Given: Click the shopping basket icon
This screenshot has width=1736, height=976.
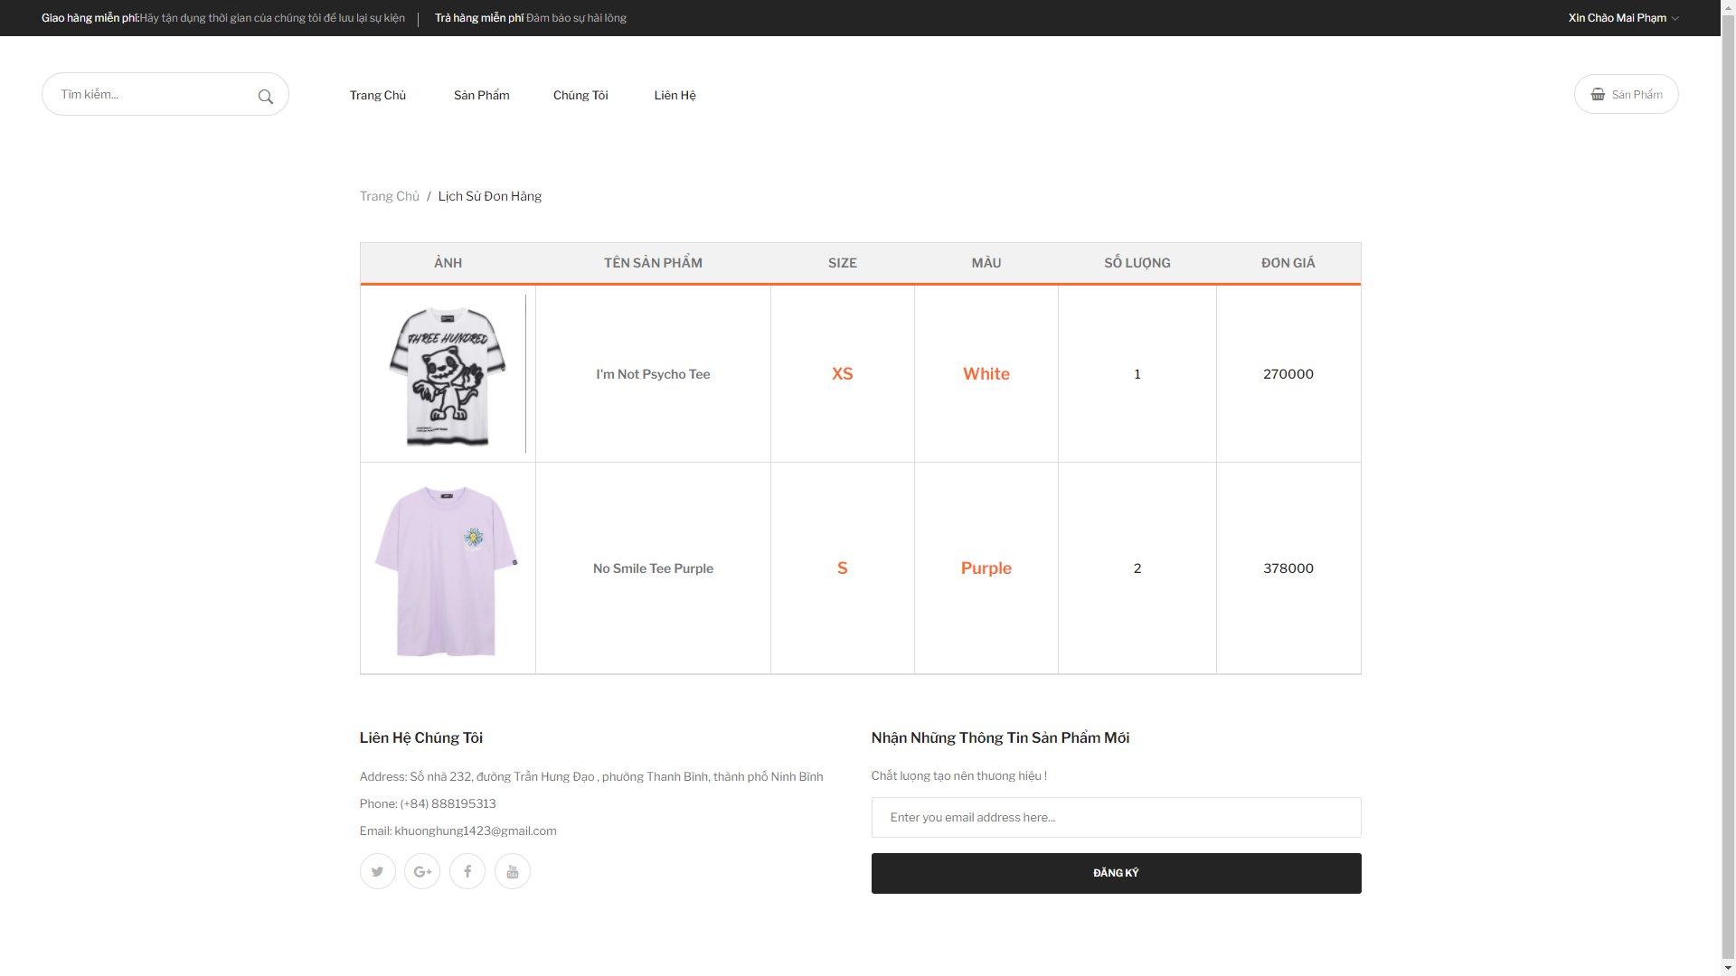Looking at the screenshot, I should point(1599,94).
